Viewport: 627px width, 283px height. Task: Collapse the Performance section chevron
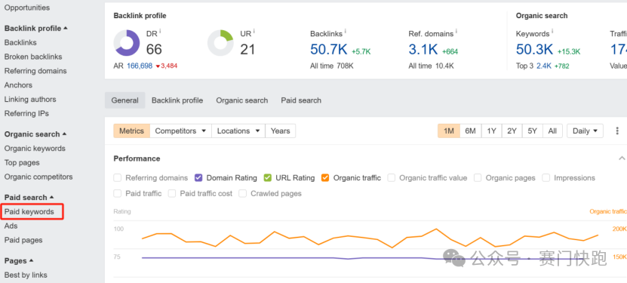click(x=622, y=158)
